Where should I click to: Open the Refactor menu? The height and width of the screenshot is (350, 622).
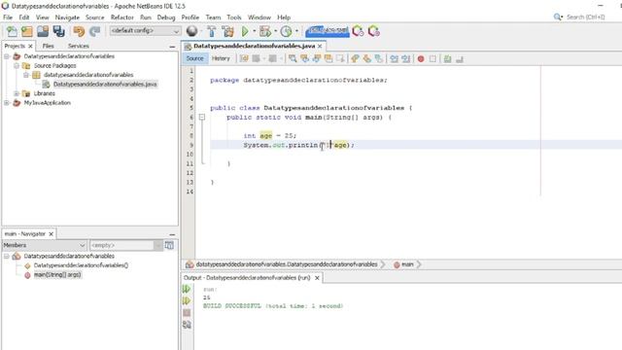click(122, 17)
